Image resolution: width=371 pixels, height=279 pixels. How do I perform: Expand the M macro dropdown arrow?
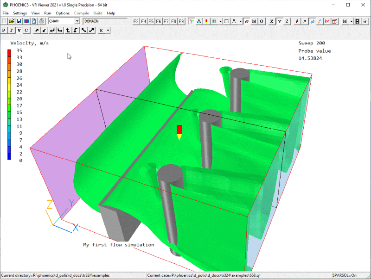click(351, 21)
